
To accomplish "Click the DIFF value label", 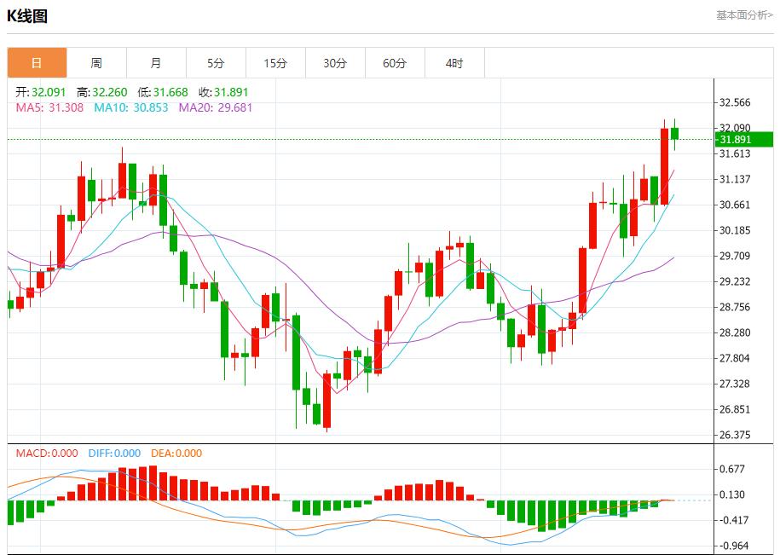I will pos(114,454).
